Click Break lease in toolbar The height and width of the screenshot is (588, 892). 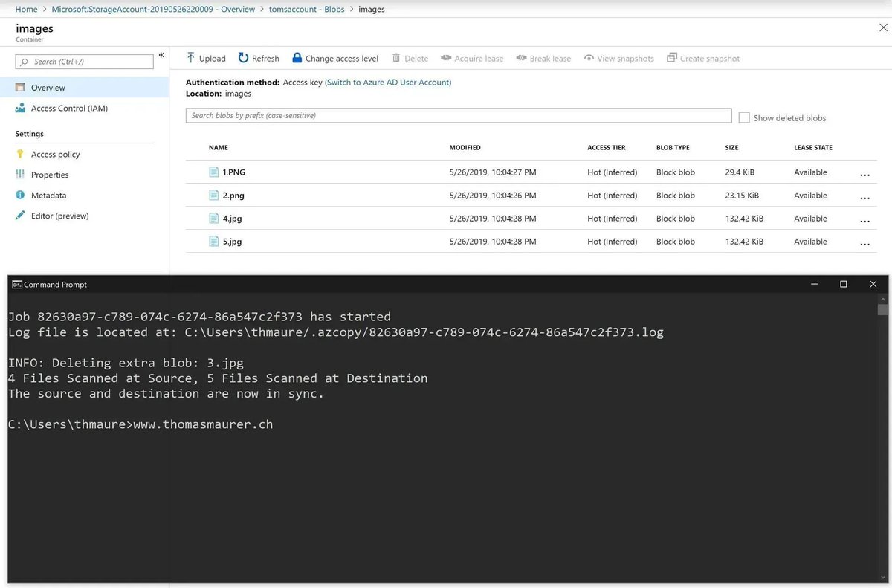[543, 58]
